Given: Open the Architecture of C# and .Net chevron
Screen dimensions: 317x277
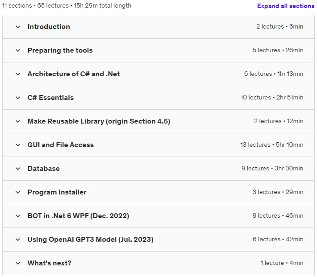Looking at the screenshot, I should pos(18,74).
